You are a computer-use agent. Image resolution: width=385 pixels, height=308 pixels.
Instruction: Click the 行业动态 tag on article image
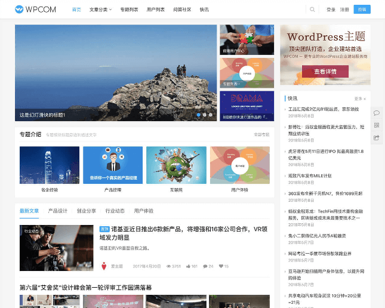pyautogui.click(x=32, y=231)
